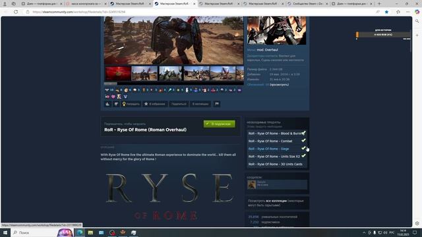The height and width of the screenshot is (237, 422).
Task: Switch to the sixth Steam Workshop tab
Action: (x=264, y=4)
